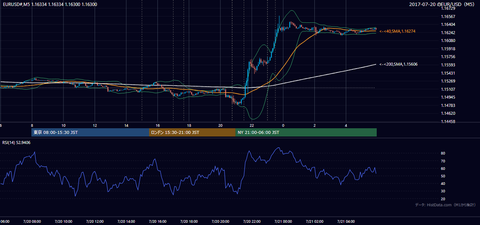Click the 1.14945 price axis label

click(449, 97)
